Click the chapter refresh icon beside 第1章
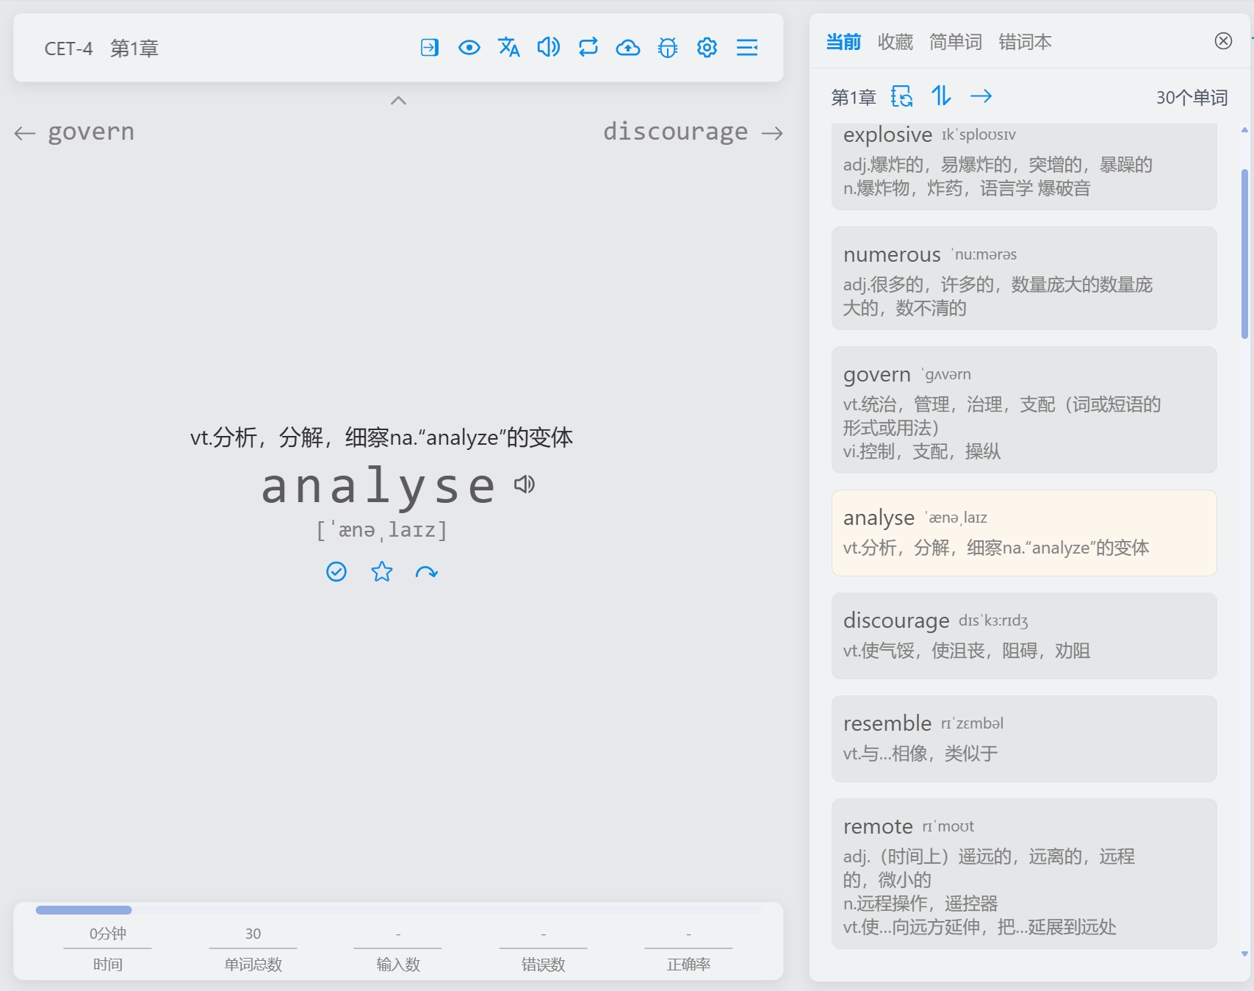Viewport: 1254px width, 991px height. (902, 96)
